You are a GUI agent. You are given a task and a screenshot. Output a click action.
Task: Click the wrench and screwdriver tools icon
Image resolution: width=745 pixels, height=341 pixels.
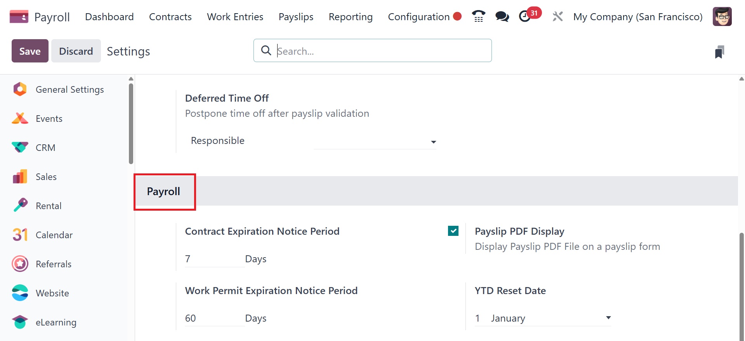tap(557, 16)
